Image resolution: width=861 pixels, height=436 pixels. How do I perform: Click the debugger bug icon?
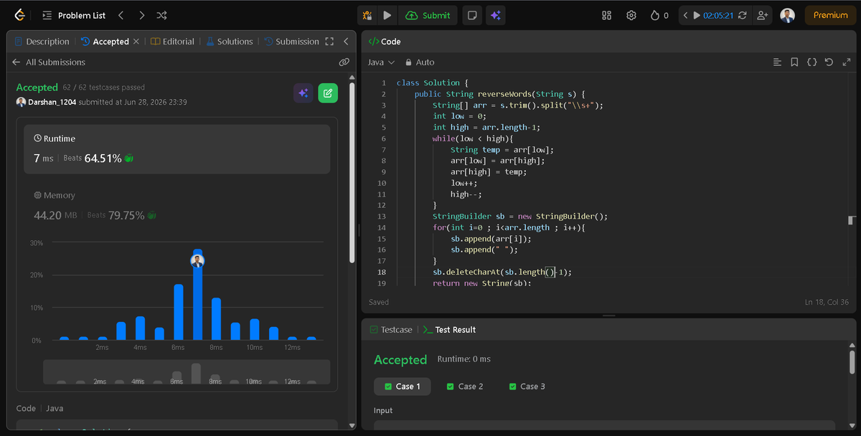tap(367, 15)
